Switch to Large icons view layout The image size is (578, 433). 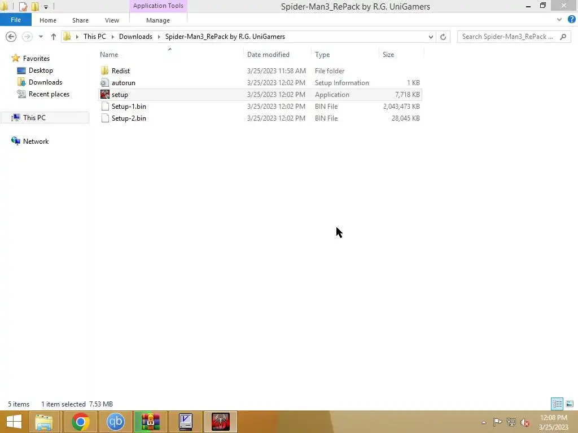(x=570, y=404)
